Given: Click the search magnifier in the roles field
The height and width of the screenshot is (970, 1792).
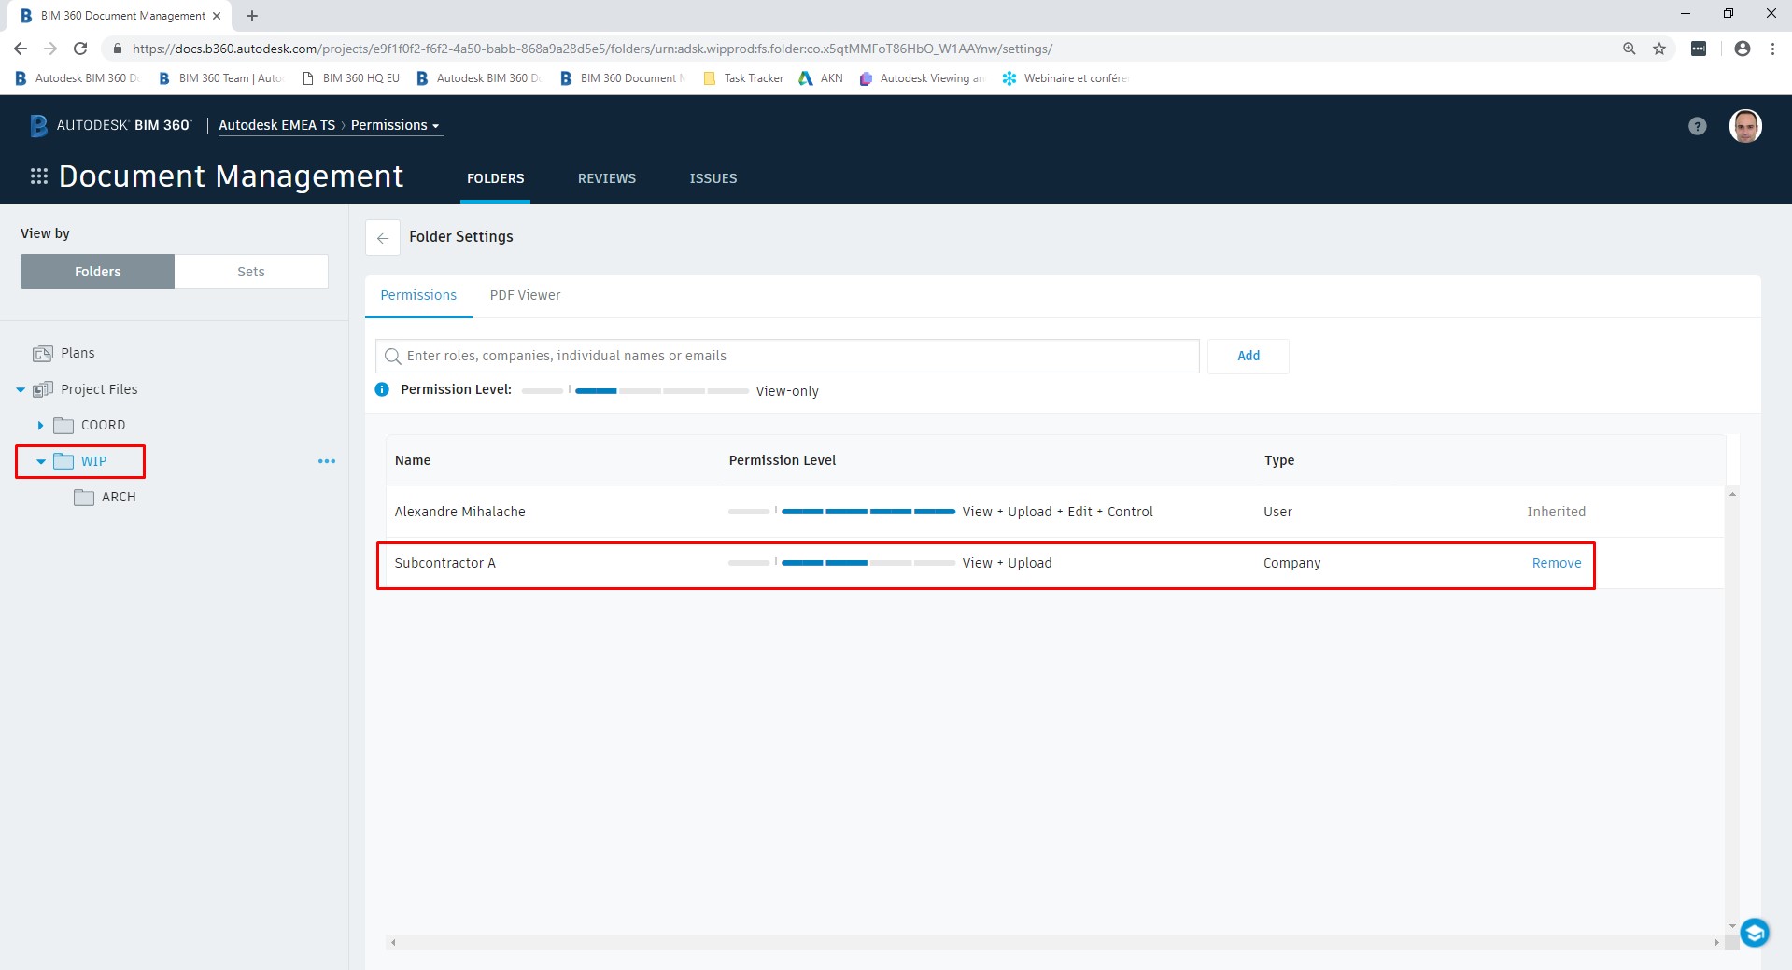Looking at the screenshot, I should [393, 356].
